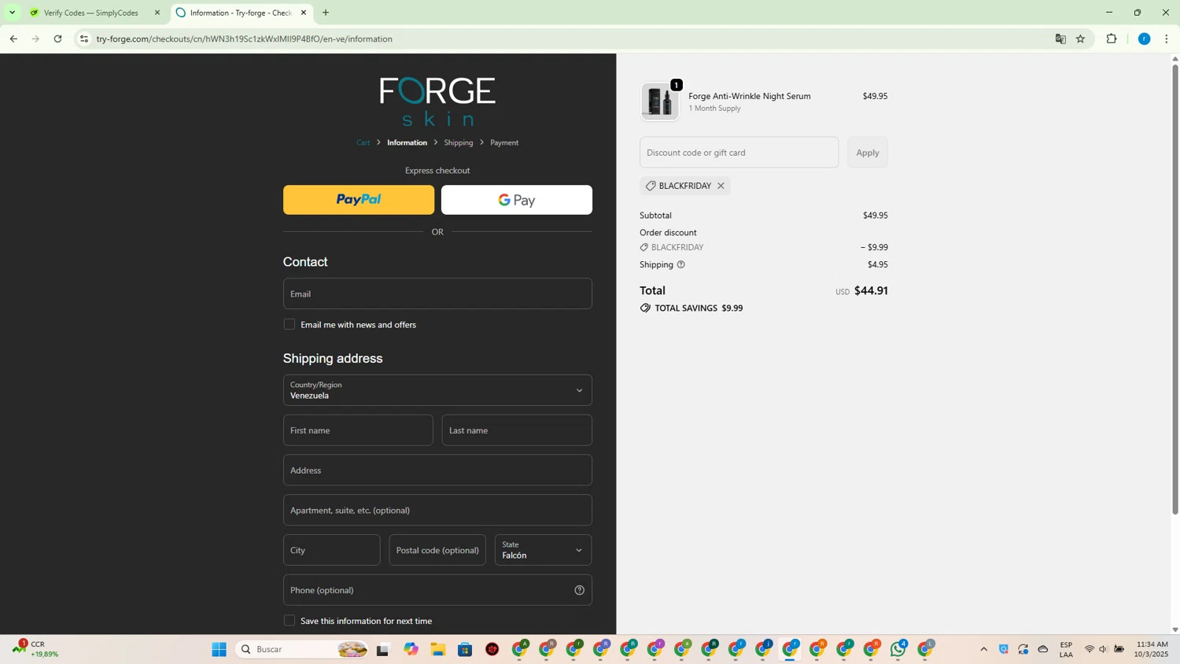The height and width of the screenshot is (664, 1180).
Task: Click the Forge Skin logo
Action: coord(437,101)
